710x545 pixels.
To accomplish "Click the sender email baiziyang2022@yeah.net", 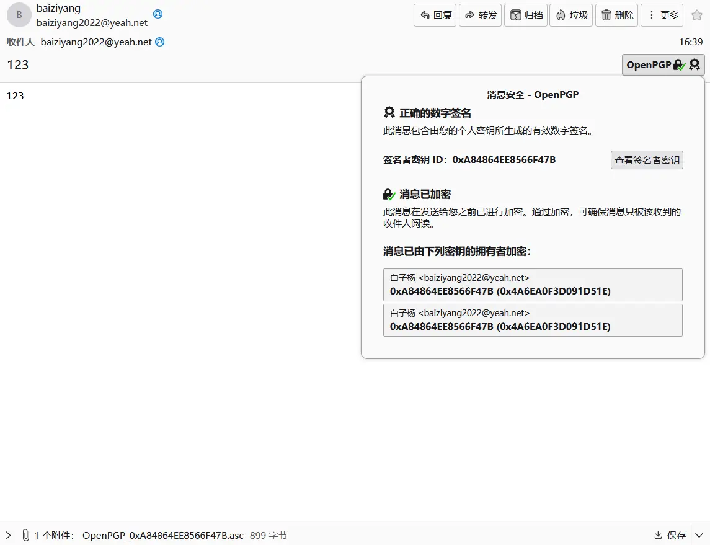I will tap(92, 22).
